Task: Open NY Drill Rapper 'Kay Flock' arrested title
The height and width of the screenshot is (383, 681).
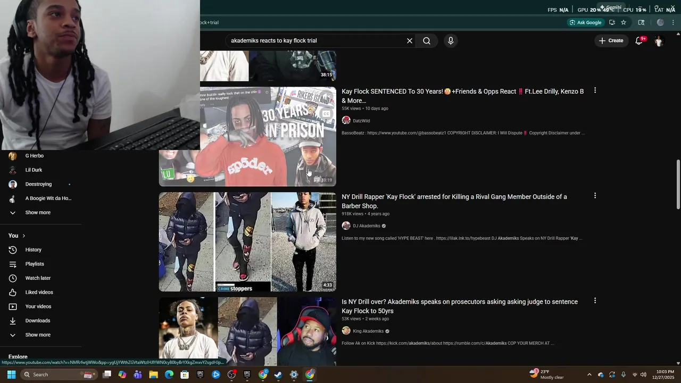Action: 454,201
